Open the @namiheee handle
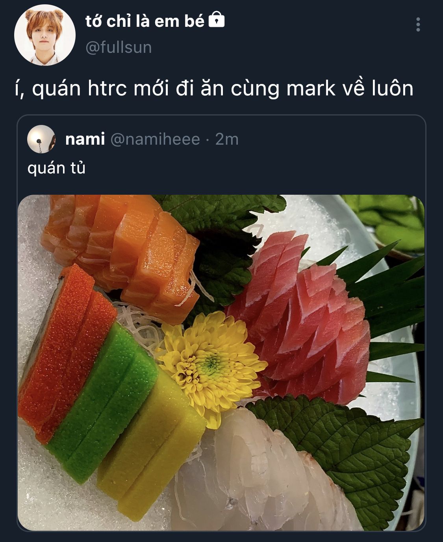Screen dimensions: 443x542 [x=155, y=139]
